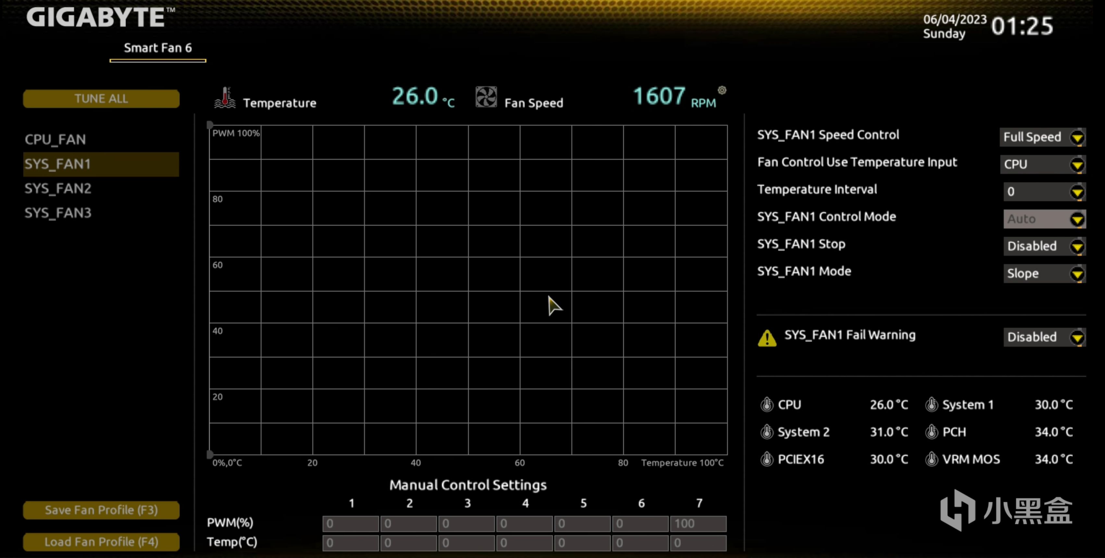Click the small gear icon beside RPM
1105x558 pixels.
coord(722,90)
